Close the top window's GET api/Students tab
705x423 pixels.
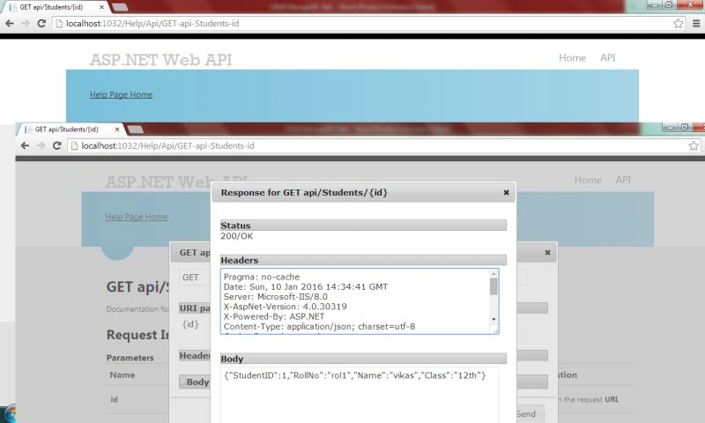pyautogui.click(x=101, y=7)
